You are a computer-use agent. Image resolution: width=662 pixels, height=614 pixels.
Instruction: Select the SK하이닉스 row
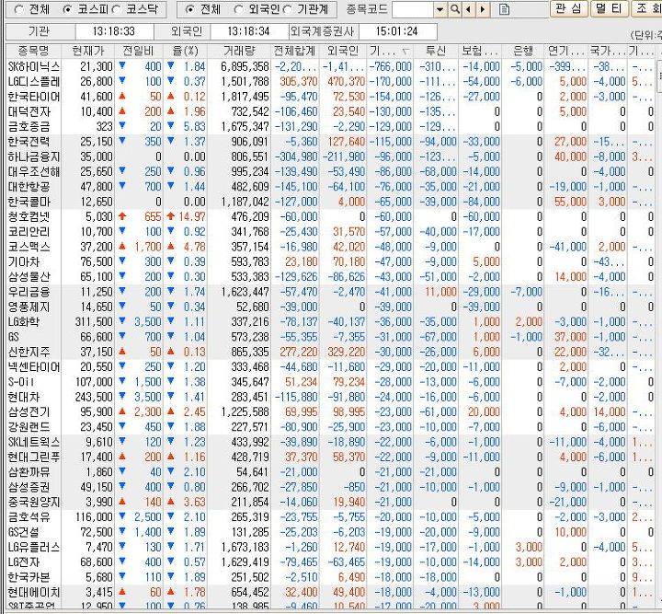tap(331, 67)
